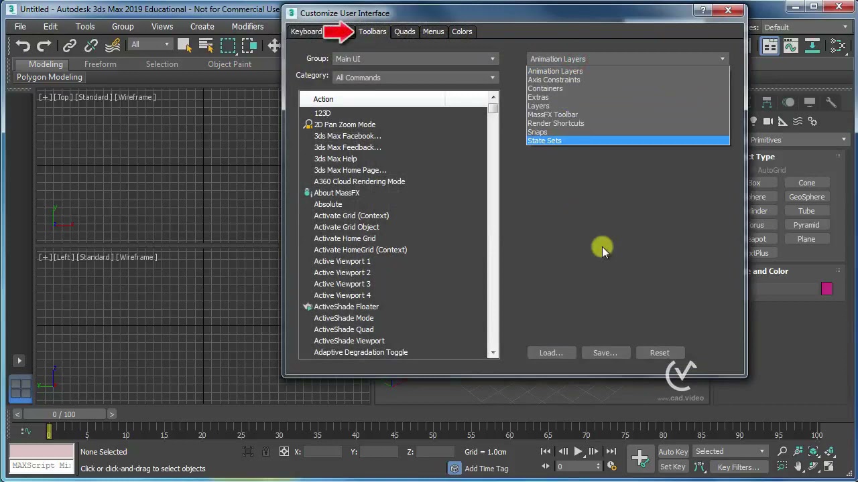Click the red color swatch in Name and Color
The width and height of the screenshot is (858, 482).
coord(826,289)
